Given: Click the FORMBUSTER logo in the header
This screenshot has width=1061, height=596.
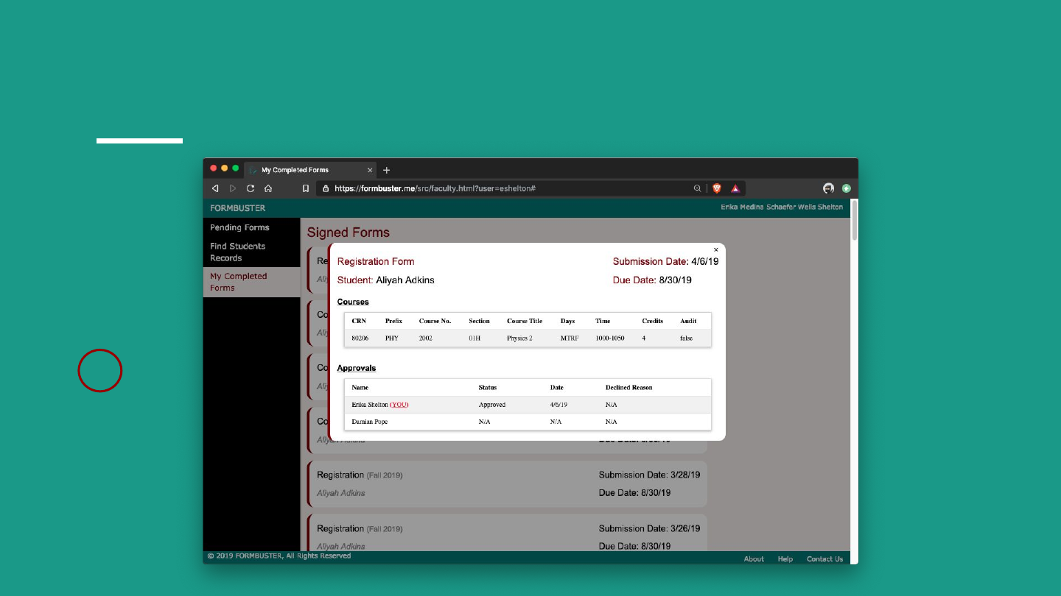Looking at the screenshot, I should point(237,208).
